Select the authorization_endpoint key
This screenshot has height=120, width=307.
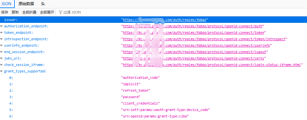(26, 26)
